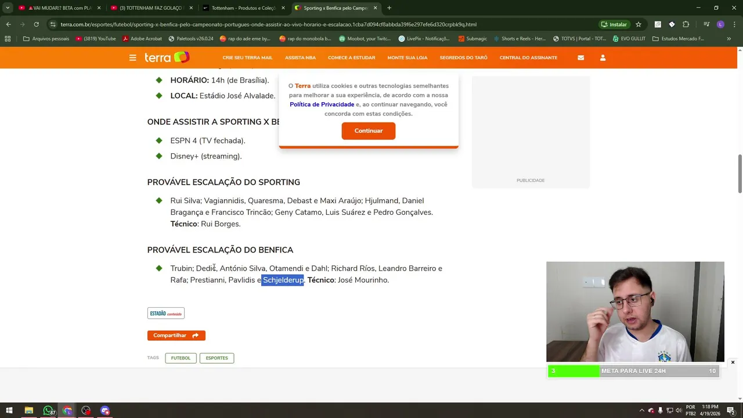
Task: Open the user profile icon in the Terra header
Action: click(x=603, y=57)
